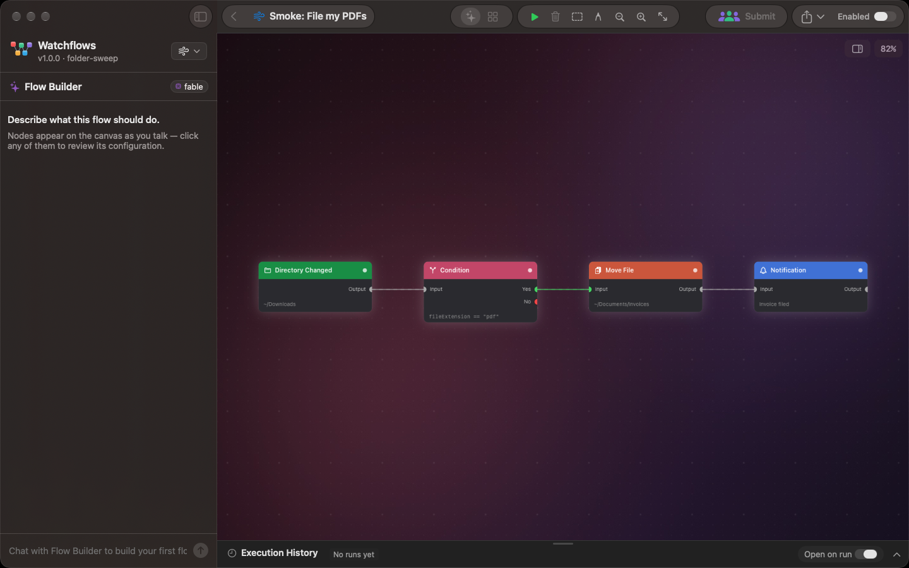Click the 82% zoom level button
909x568 pixels.
888,49
